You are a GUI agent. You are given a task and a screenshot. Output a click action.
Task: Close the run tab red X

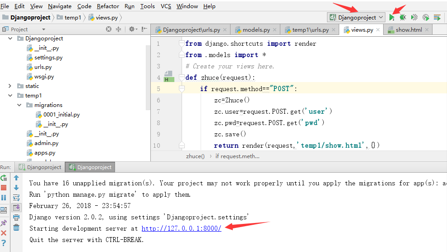[4, 233]
